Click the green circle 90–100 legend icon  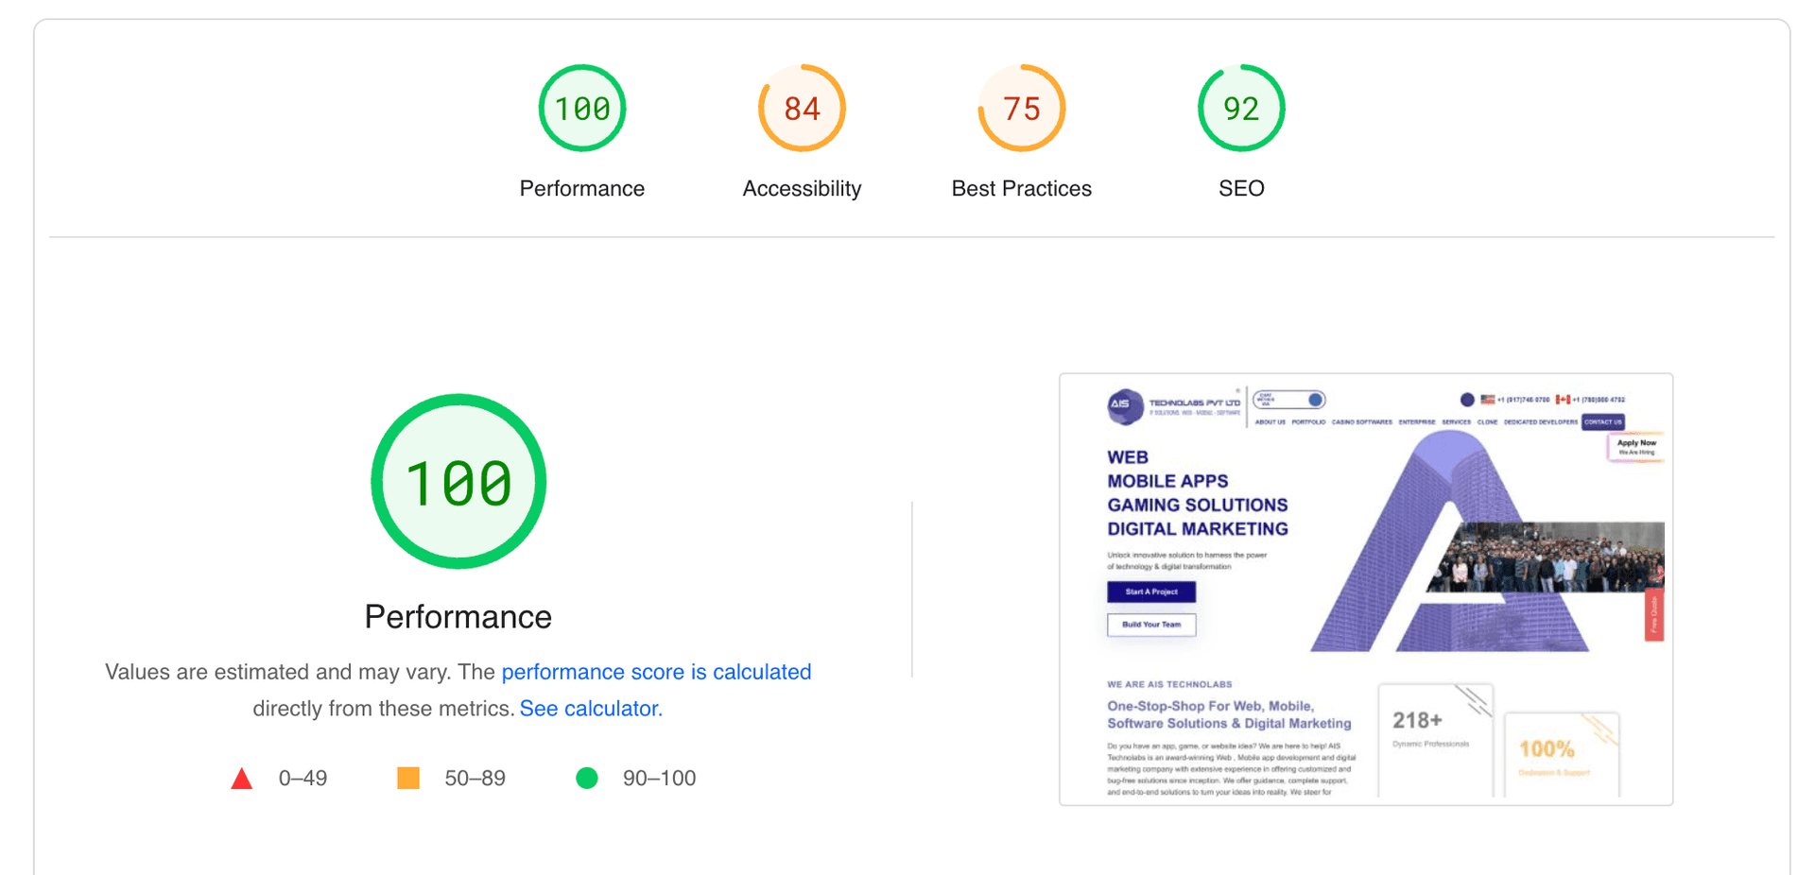tap(587, 778)
